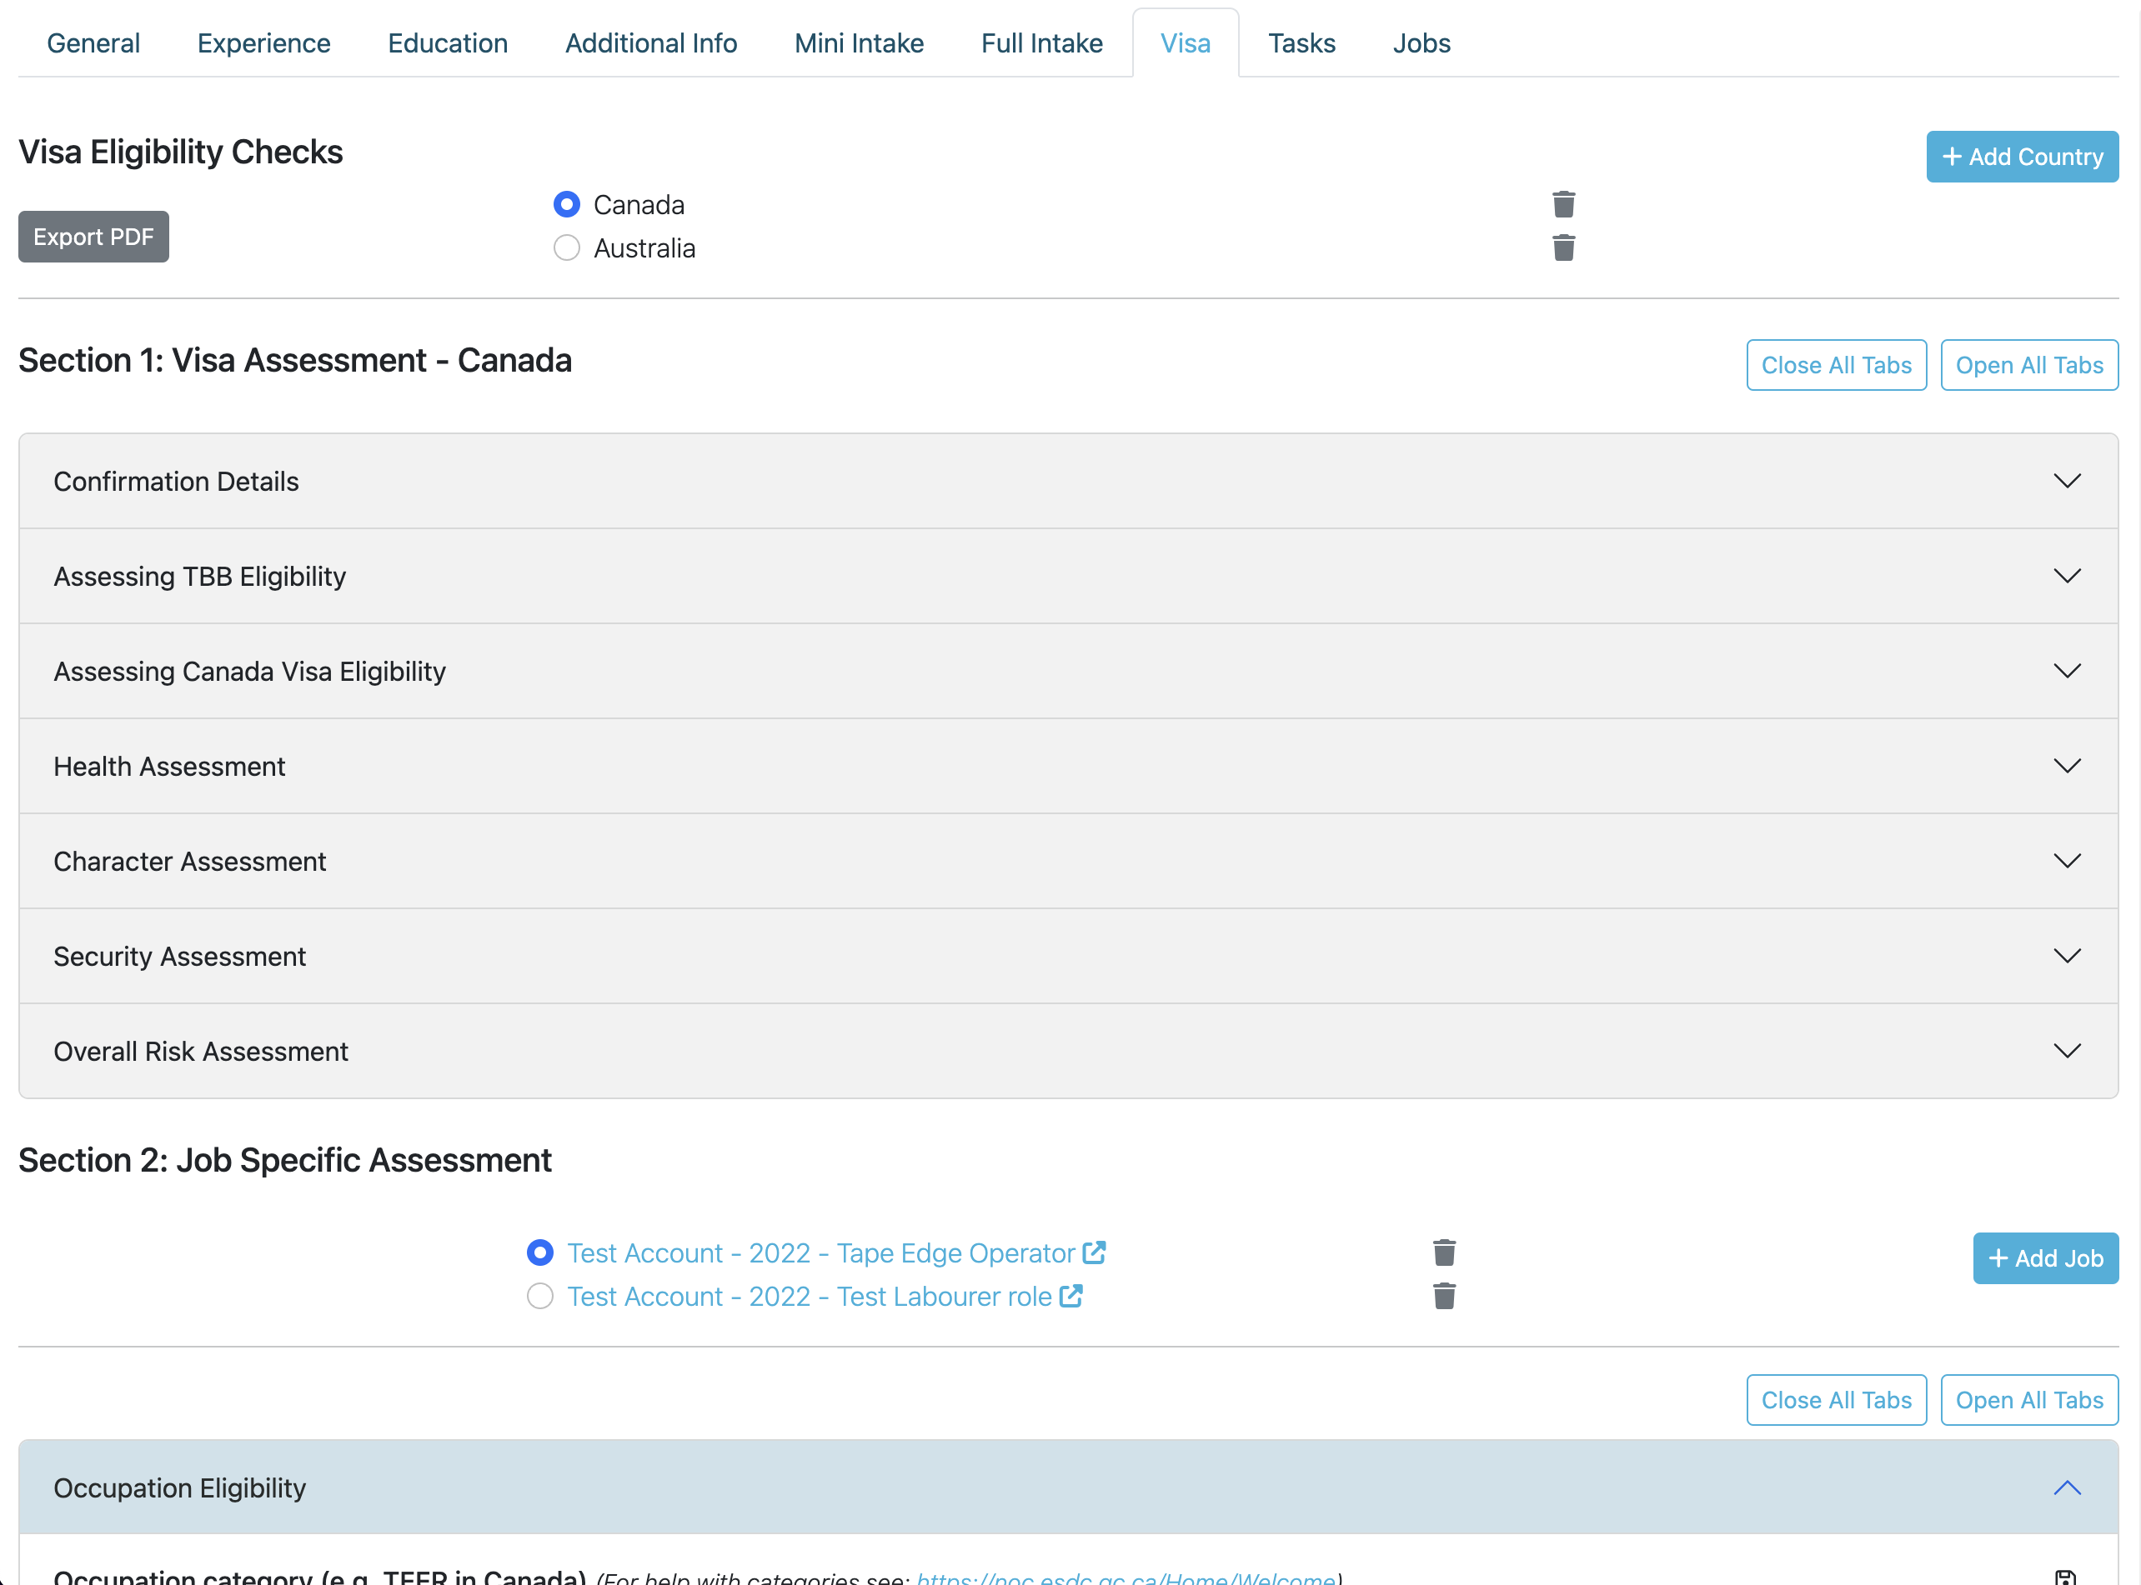Delete the Canada visa check with trash icon
This screenshot has height=1585, width=2141.
tap(1563, 204)
